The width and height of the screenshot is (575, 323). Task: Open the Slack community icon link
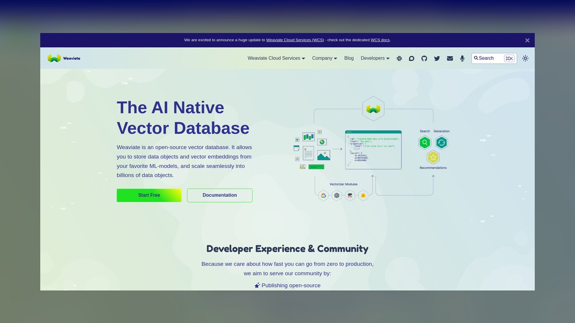(x=399, y=58)
